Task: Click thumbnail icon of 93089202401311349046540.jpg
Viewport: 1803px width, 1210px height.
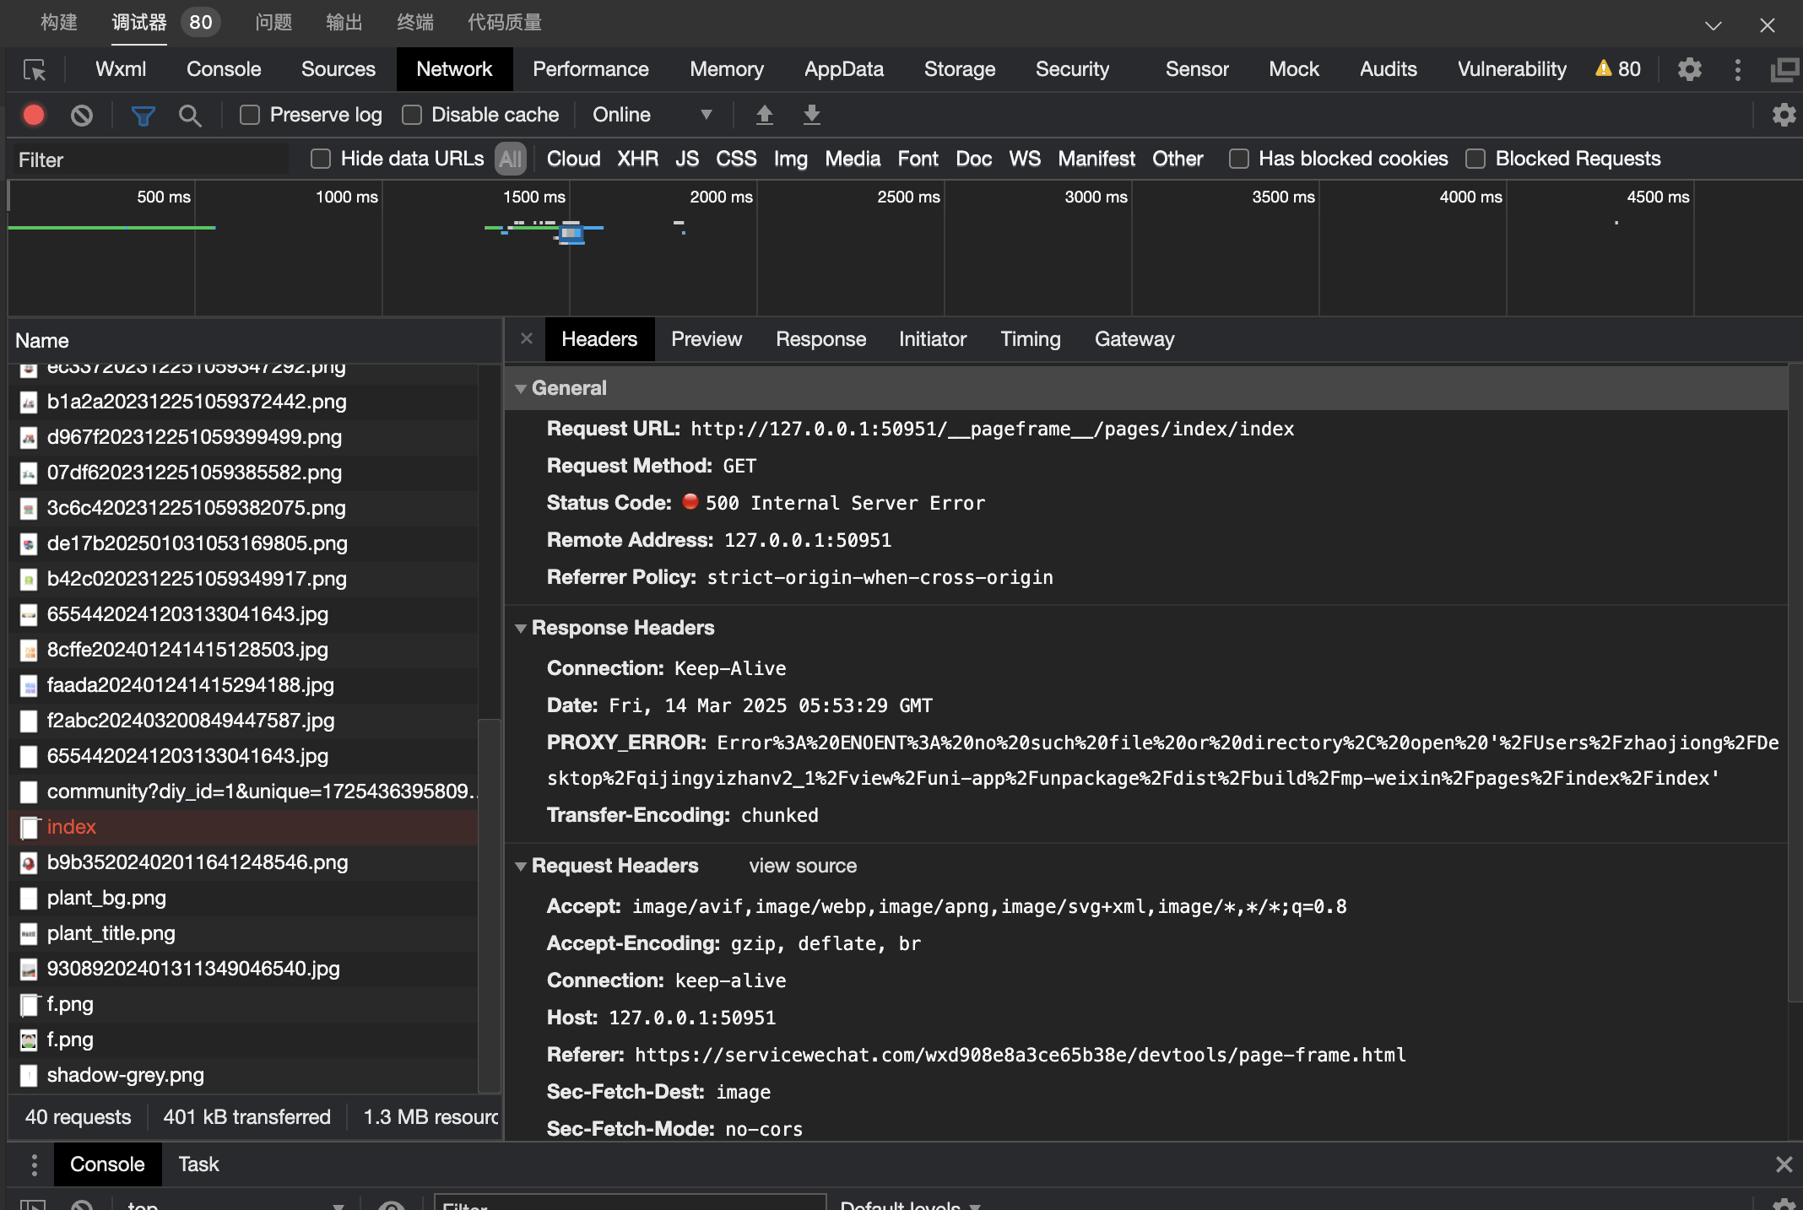Action: point(29,970)
